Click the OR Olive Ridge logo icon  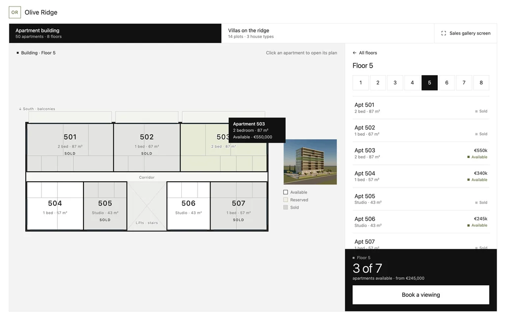coord(15,12)
